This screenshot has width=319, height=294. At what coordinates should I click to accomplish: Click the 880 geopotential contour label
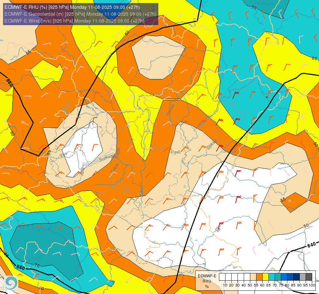[x=9, y=82]
